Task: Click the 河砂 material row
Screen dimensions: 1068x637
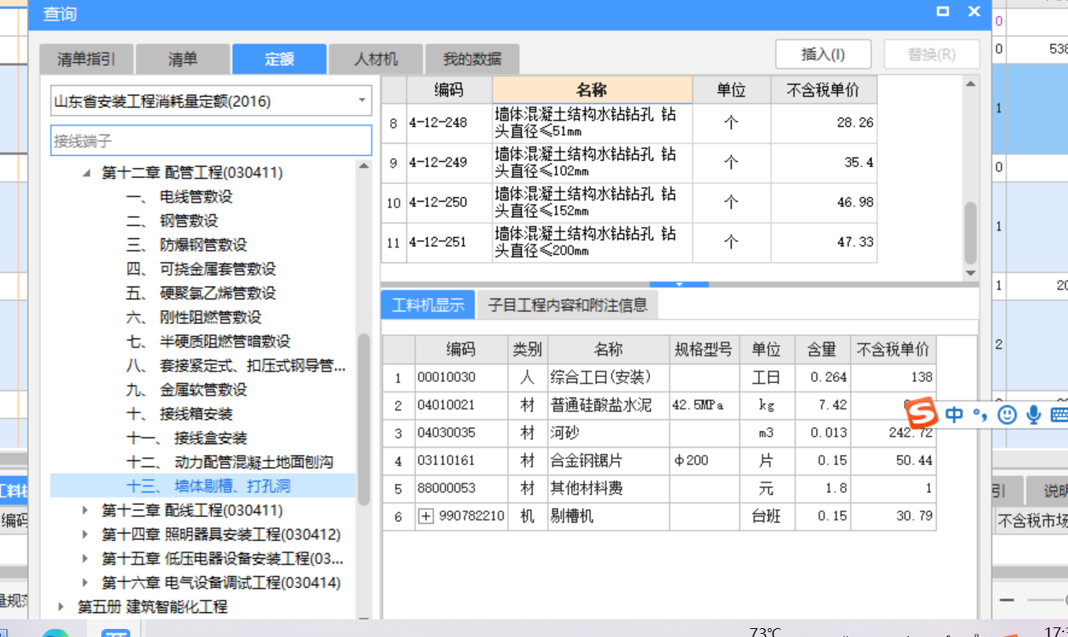Action: coord(659,434)
